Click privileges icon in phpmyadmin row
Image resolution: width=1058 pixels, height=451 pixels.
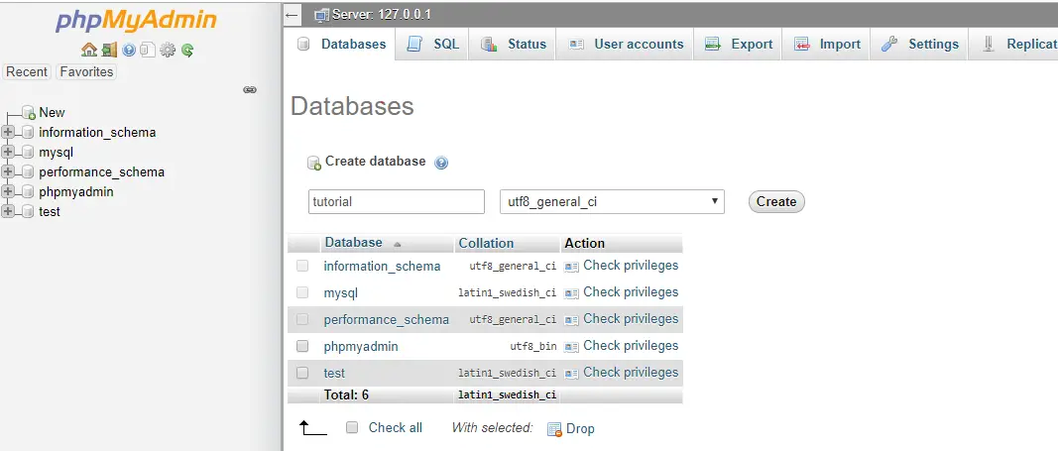tap(571, 347)
